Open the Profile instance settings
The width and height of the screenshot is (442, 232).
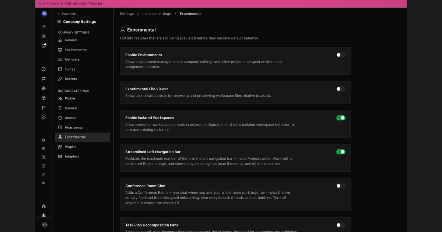pos(83,98)
